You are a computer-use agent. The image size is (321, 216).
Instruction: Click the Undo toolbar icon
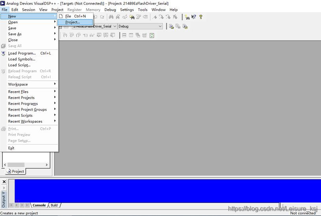[96, 17]
